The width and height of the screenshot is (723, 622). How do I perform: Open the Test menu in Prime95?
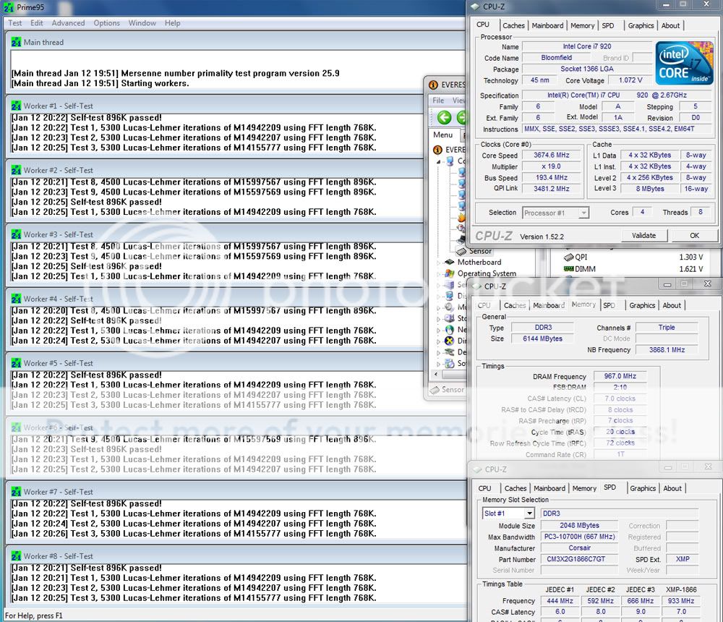click(x=14, y=23)
